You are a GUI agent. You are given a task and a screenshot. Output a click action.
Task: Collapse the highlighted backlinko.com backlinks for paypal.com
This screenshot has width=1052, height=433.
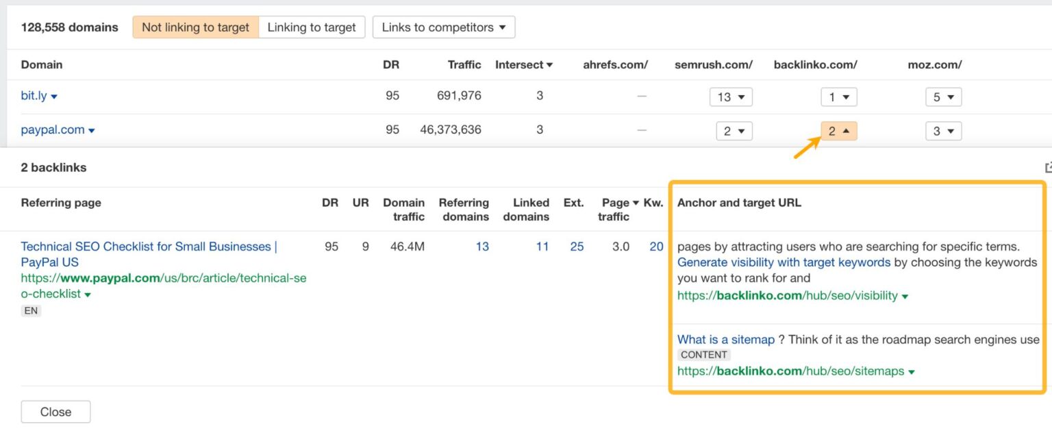tap(838, 130)
